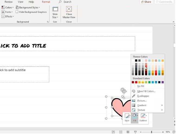
Task: Open the Comments pane button
Action: click(164, 2)
